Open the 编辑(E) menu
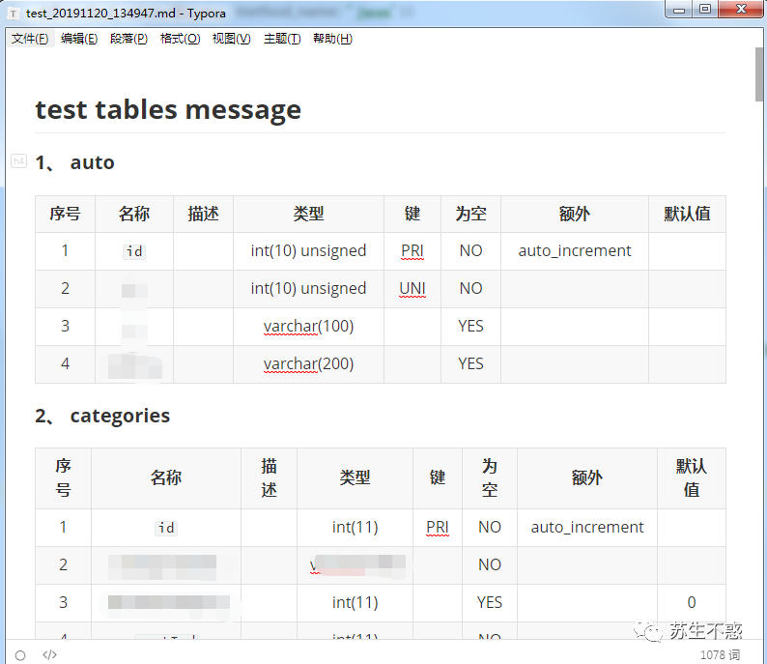This screenshot has width=767, height=664. (x=79, y=39)
